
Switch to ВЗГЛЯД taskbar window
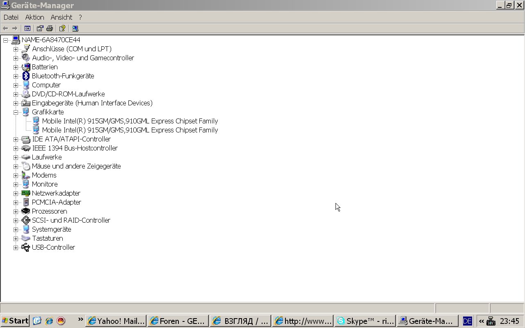click(x=241, y=321)
